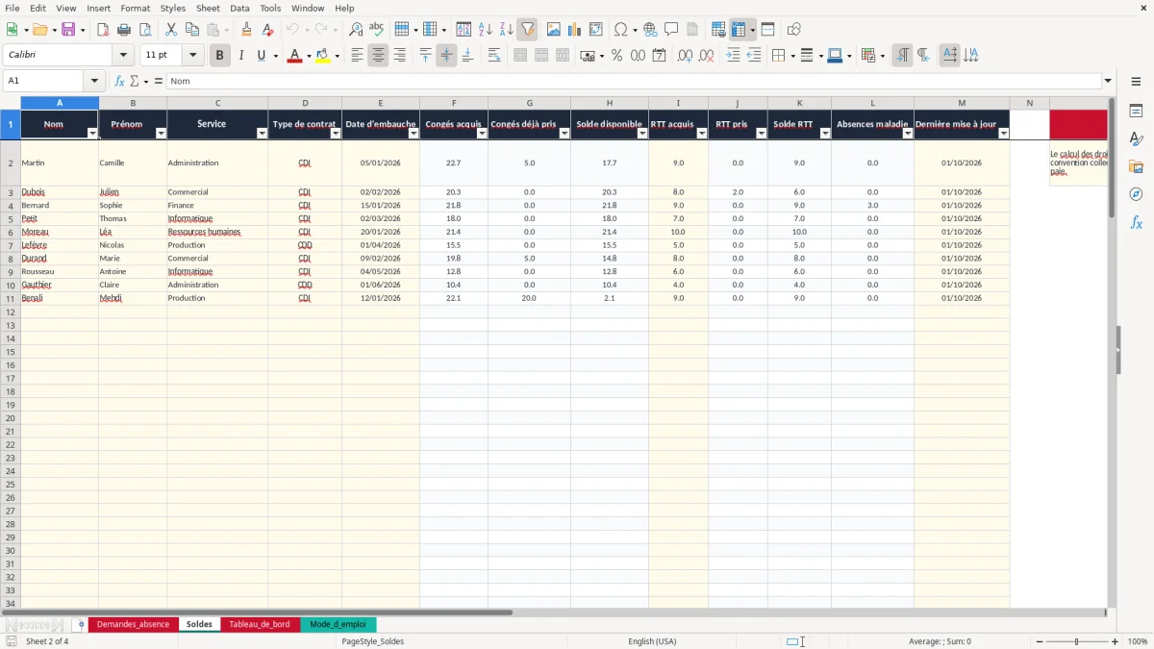This screenshot has height=649, width=1154.
Task: Click the Average; Sum: 0 status field
Action: [x=940, y=641]
